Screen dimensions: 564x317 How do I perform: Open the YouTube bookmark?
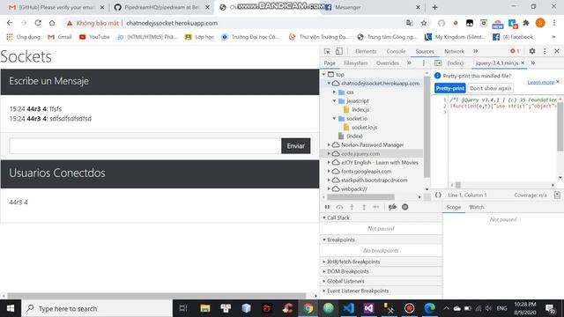click(94, 37)
